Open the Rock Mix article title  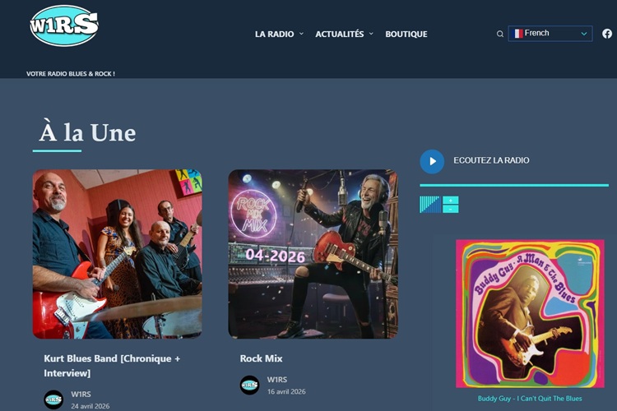(x=262, y=358)
